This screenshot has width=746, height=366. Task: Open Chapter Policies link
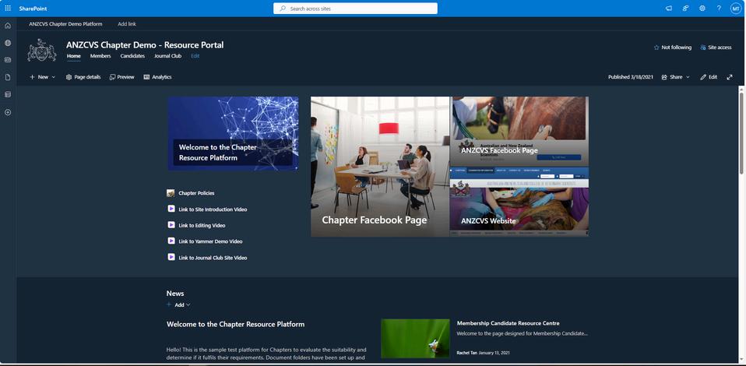point(196,193)
